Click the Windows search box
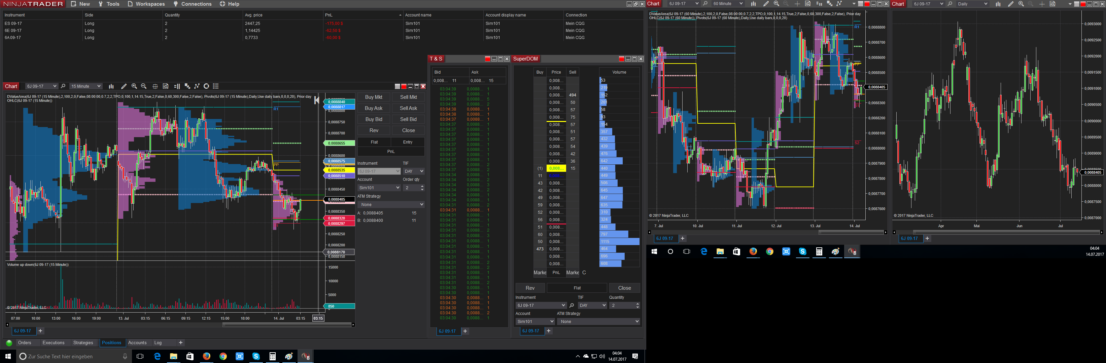1106x363 pixels. point(73,357)
